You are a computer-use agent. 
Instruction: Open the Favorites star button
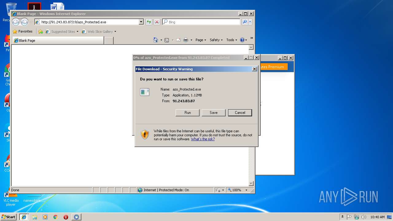[22, 31]
